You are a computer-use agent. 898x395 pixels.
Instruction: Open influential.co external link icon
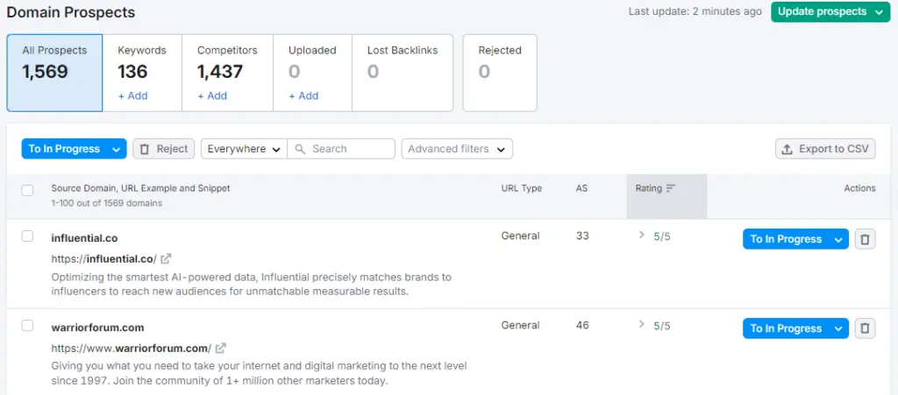pos(167,258)
